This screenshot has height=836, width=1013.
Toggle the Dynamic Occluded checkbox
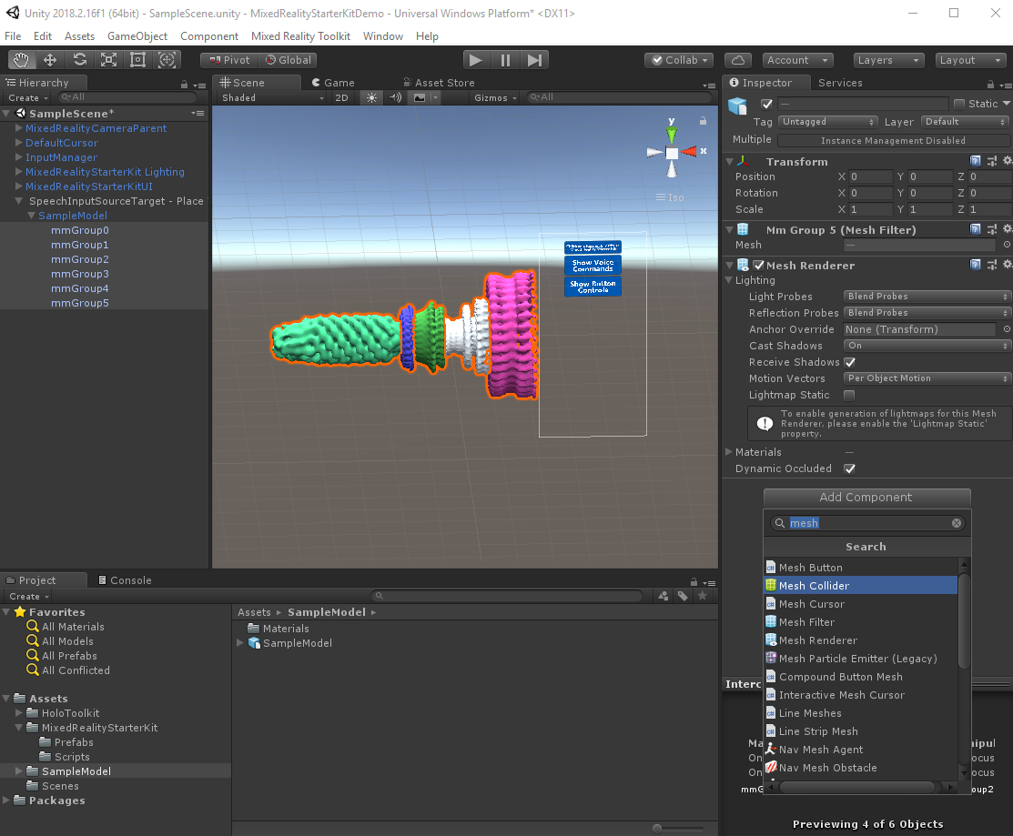click(849, 468)
